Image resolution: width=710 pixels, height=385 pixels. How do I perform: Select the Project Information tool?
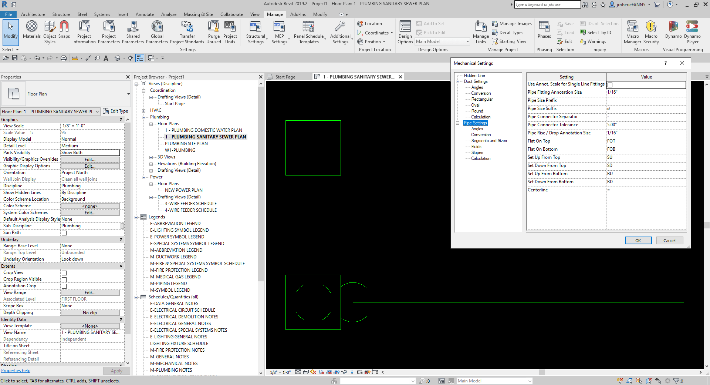pos(84,31)
